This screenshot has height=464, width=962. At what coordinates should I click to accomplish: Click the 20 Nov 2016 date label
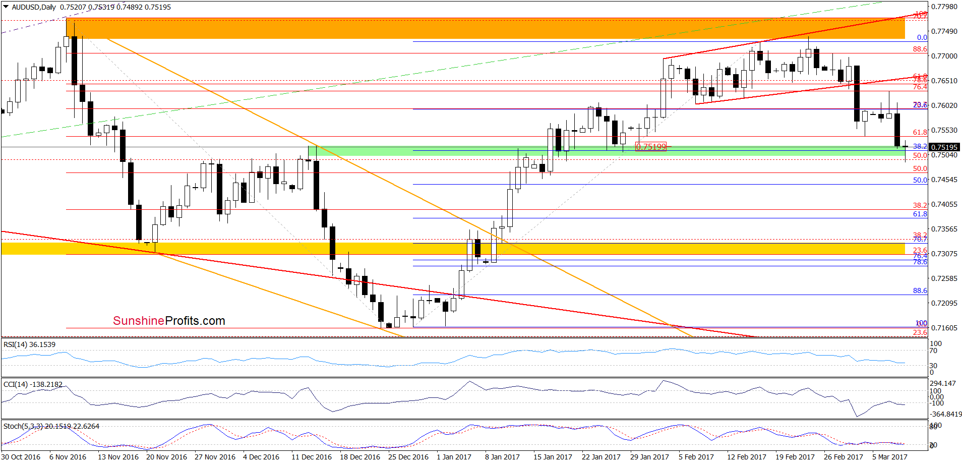(166, 457)
